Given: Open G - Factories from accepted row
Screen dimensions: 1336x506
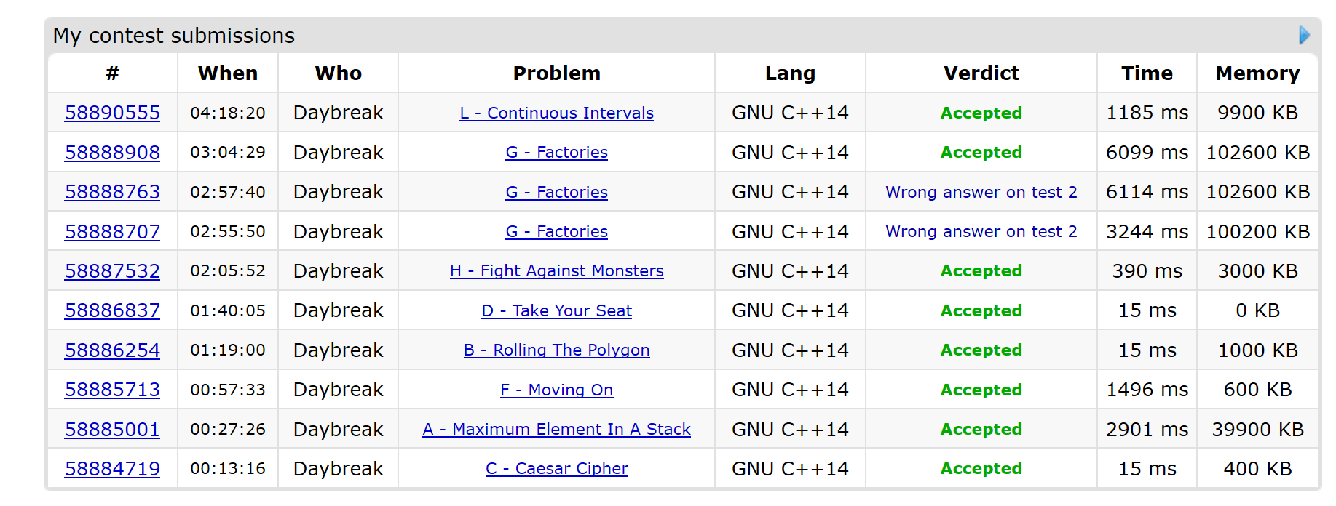Looking at the screenshot, I should [556, 153].
